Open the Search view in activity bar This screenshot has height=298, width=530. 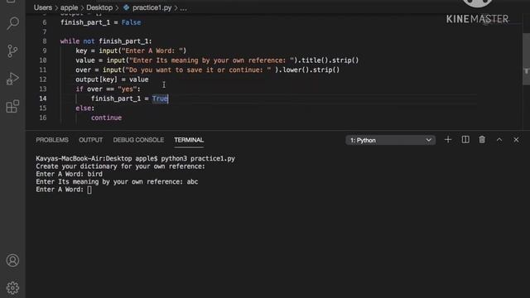13,23
